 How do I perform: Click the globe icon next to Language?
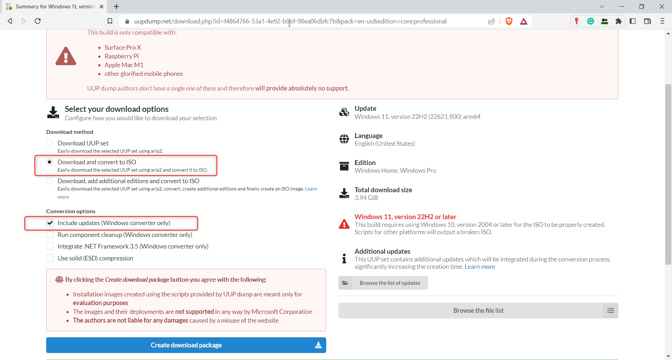[x=344, y=139]
